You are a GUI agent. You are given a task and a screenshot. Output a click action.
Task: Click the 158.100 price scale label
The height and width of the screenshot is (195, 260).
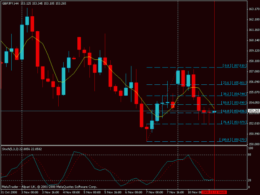pyautogui.click(x=254, y=61)
